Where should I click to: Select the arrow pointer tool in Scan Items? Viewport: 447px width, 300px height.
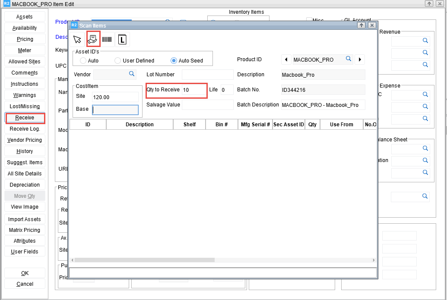(77, 40)
